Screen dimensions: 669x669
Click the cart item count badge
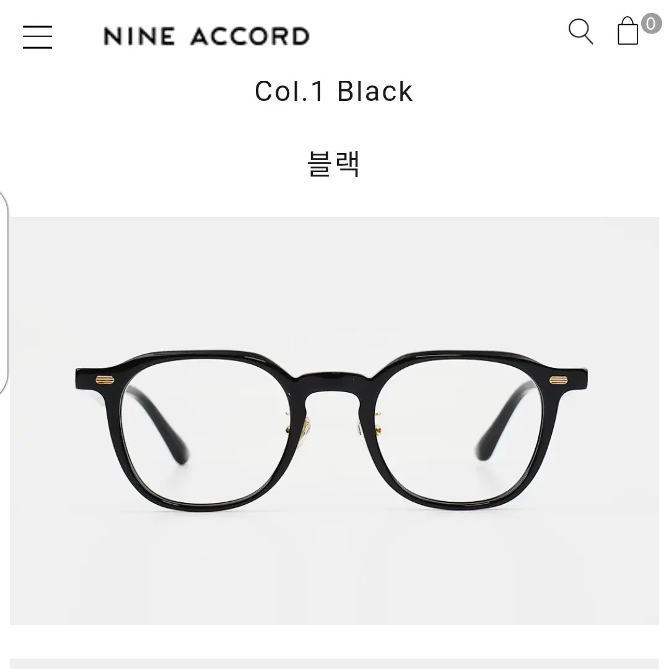pos(651,24)
